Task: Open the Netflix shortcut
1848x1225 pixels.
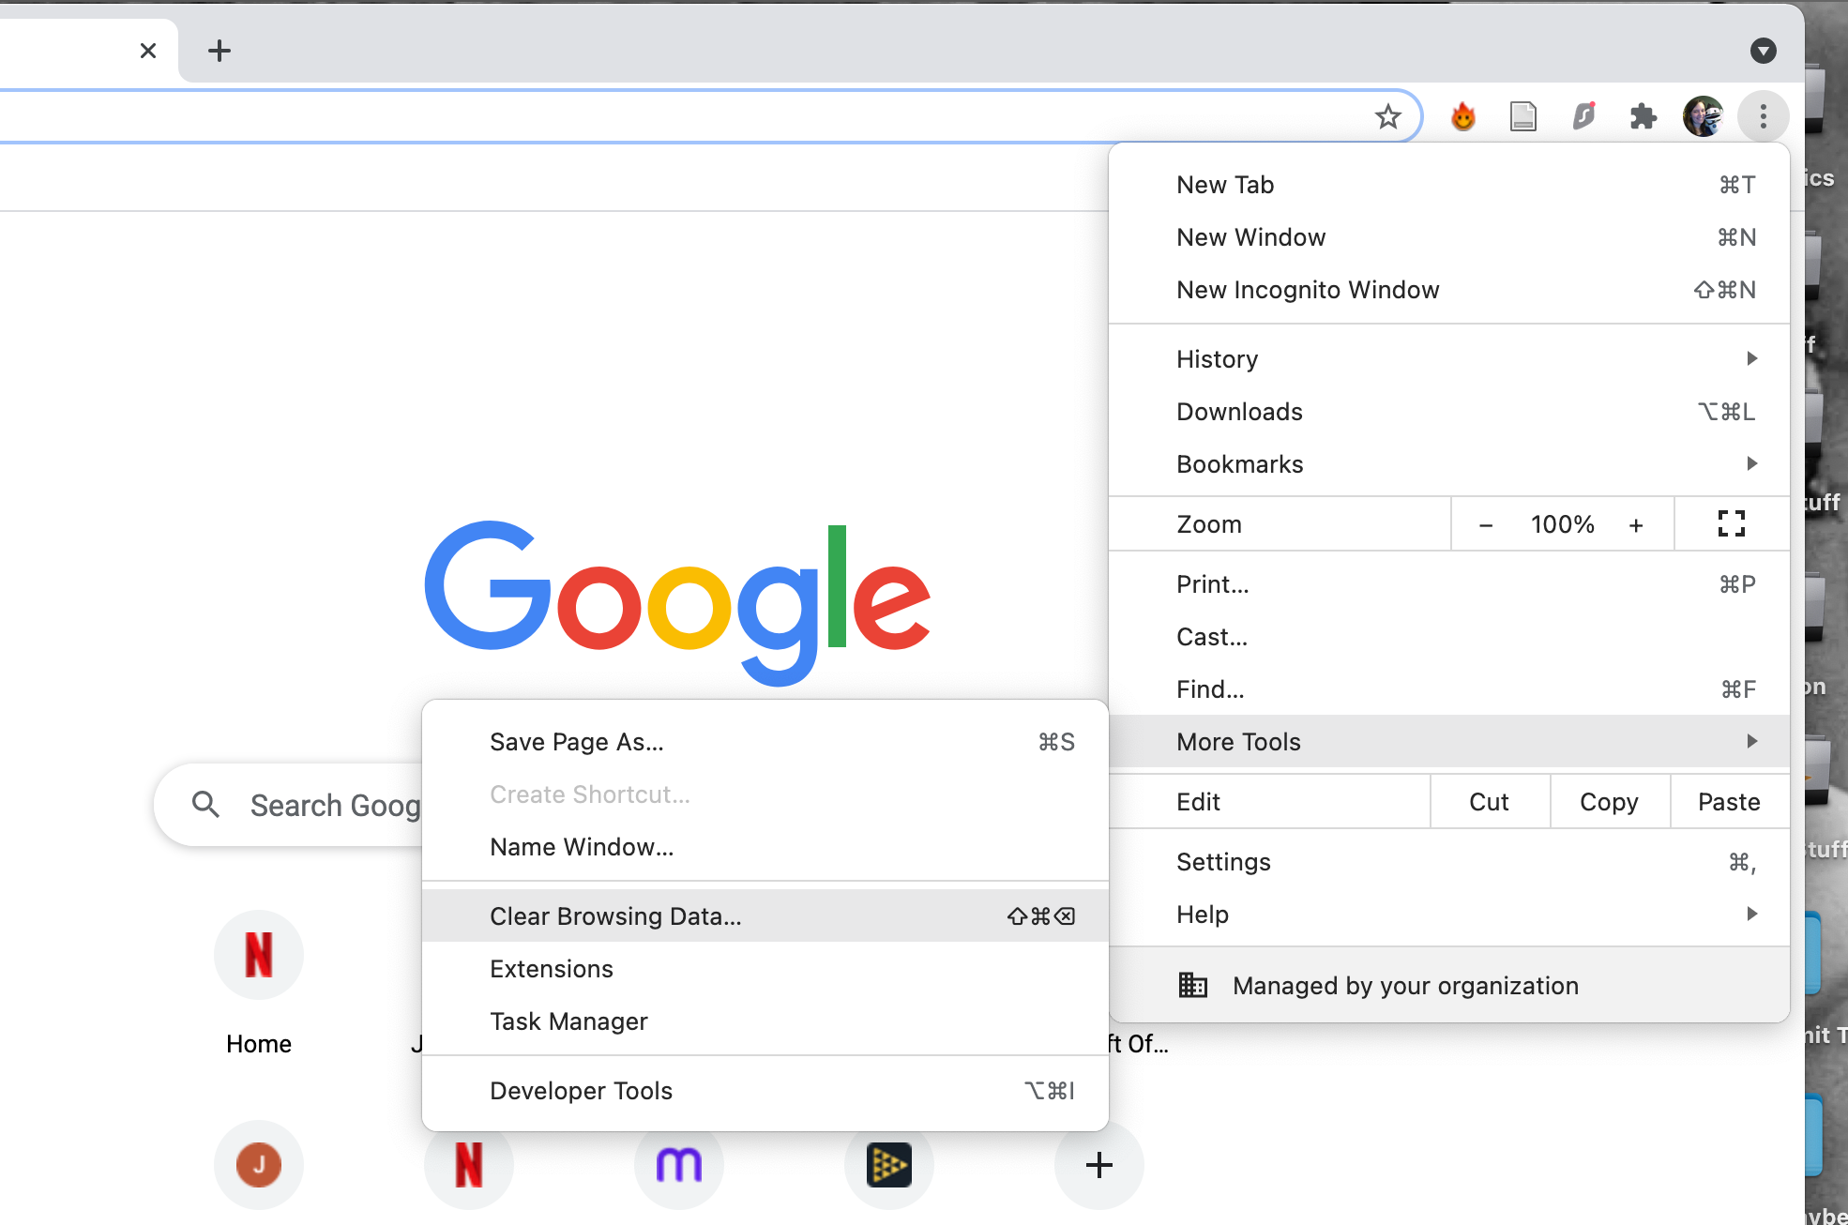Action: coord(468,1164)
